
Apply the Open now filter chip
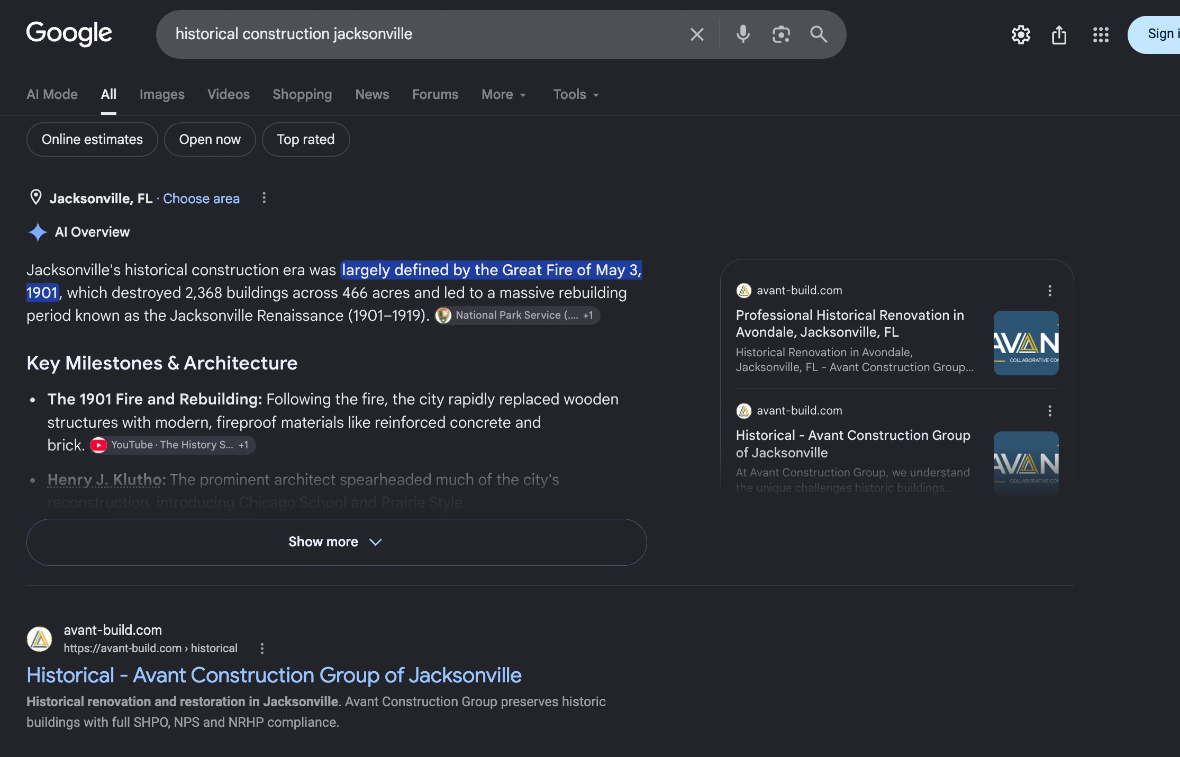[210, 139]
